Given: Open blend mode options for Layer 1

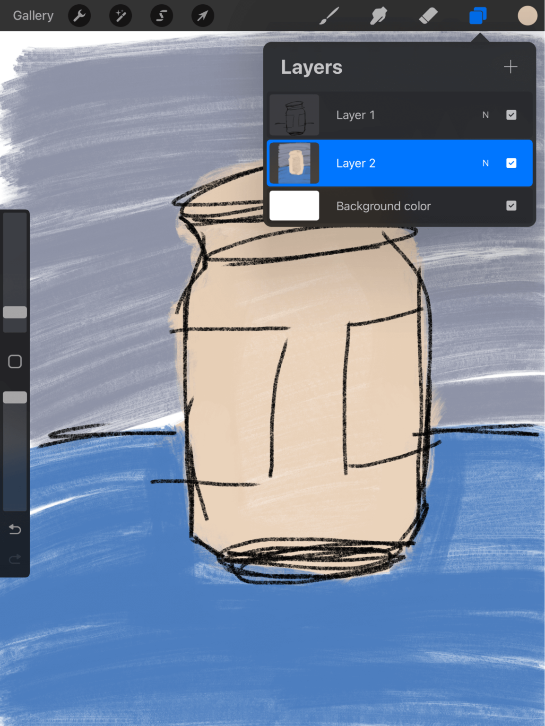Looking at the screenshot, I should coord(485,115).
